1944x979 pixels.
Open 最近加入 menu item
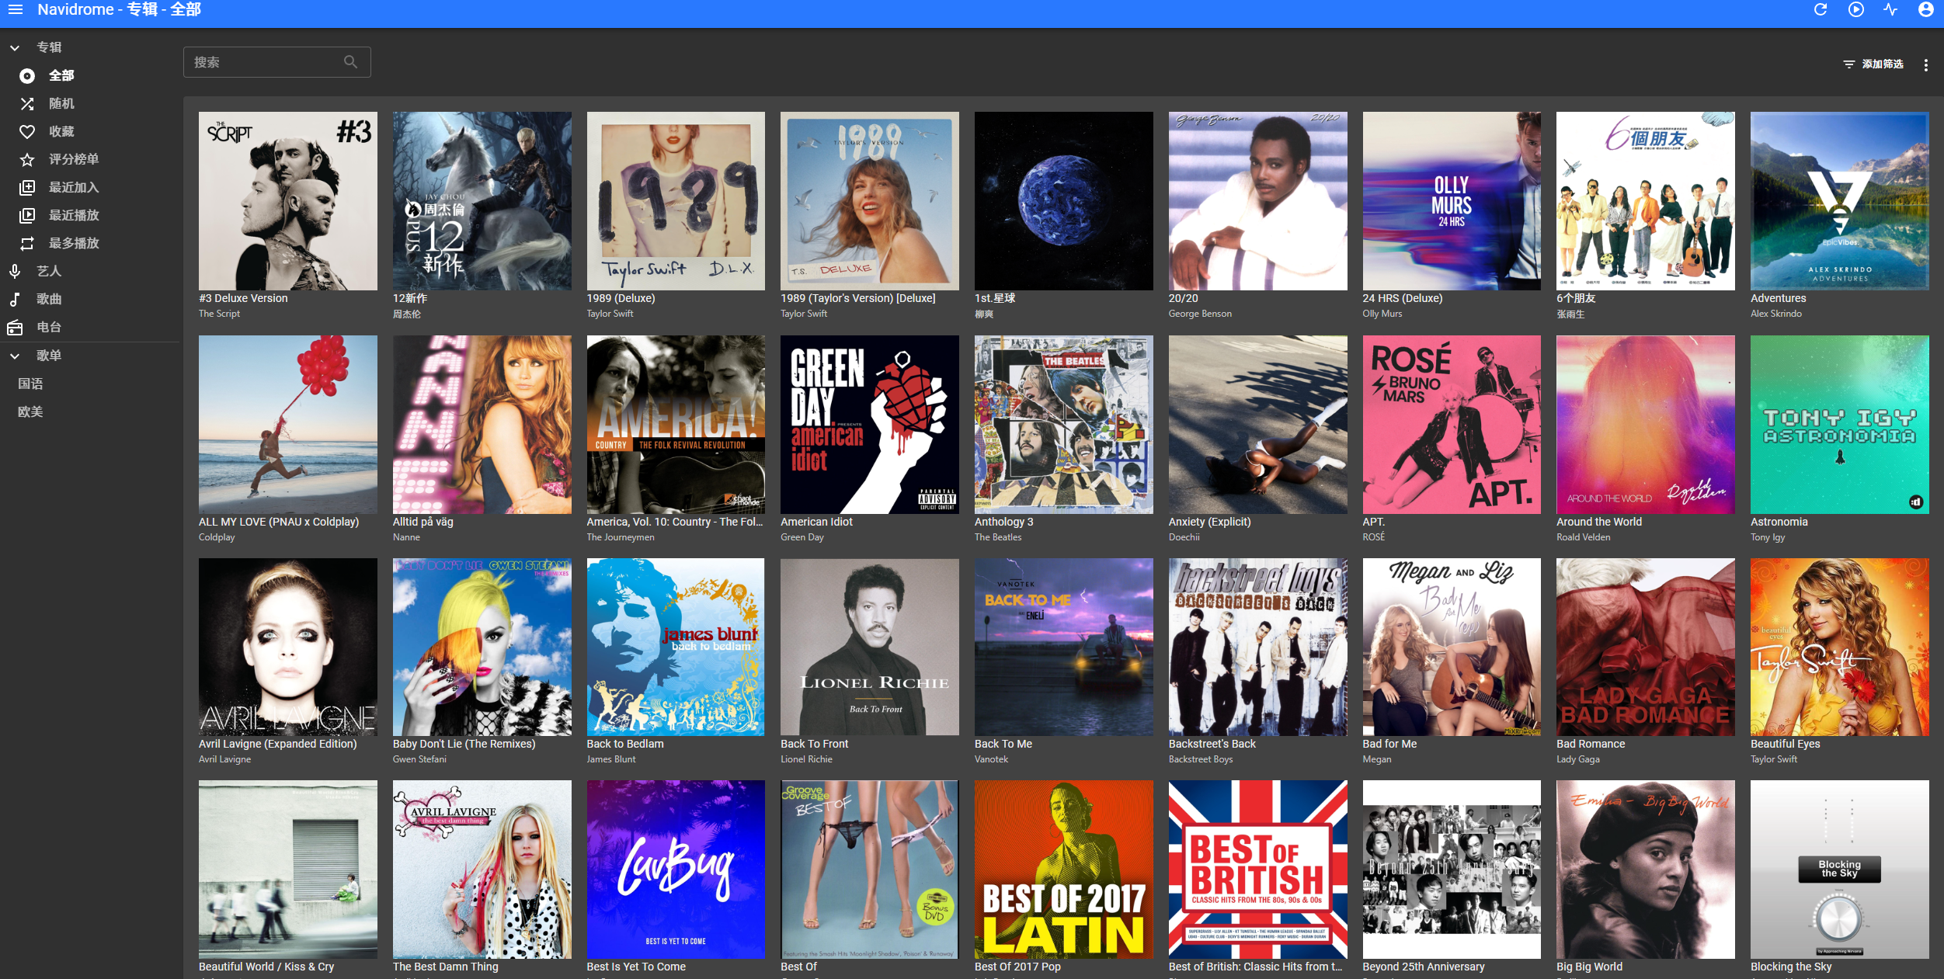(90, 187)
